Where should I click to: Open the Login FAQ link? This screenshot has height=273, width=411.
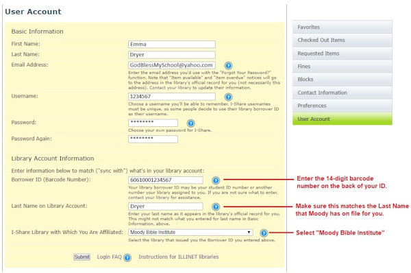(110, 257)
